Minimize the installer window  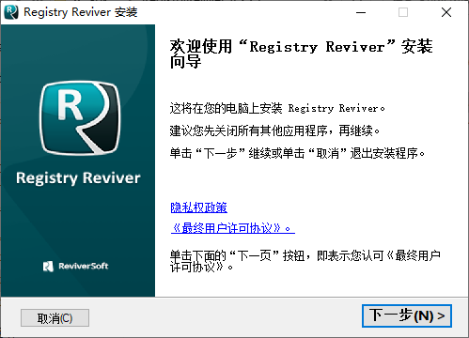point(361,12)
